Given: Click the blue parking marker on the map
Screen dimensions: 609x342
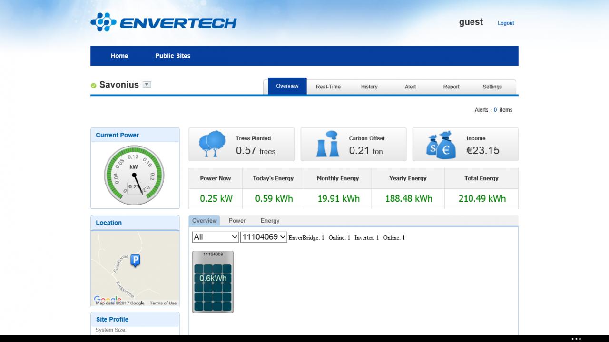Looking at the screenshot, I should point(135,260).
